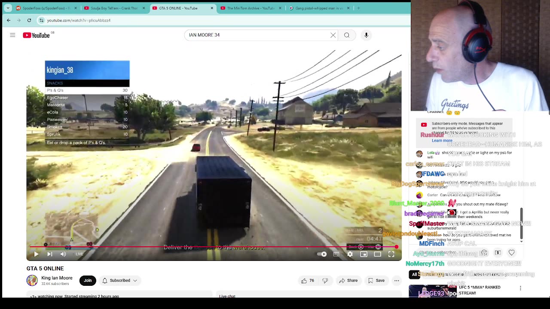Toggle subtitles/closed captions in the player
The height and width of the screenshot is (309, 550).
pyautogui.click(x=336, y=254)
